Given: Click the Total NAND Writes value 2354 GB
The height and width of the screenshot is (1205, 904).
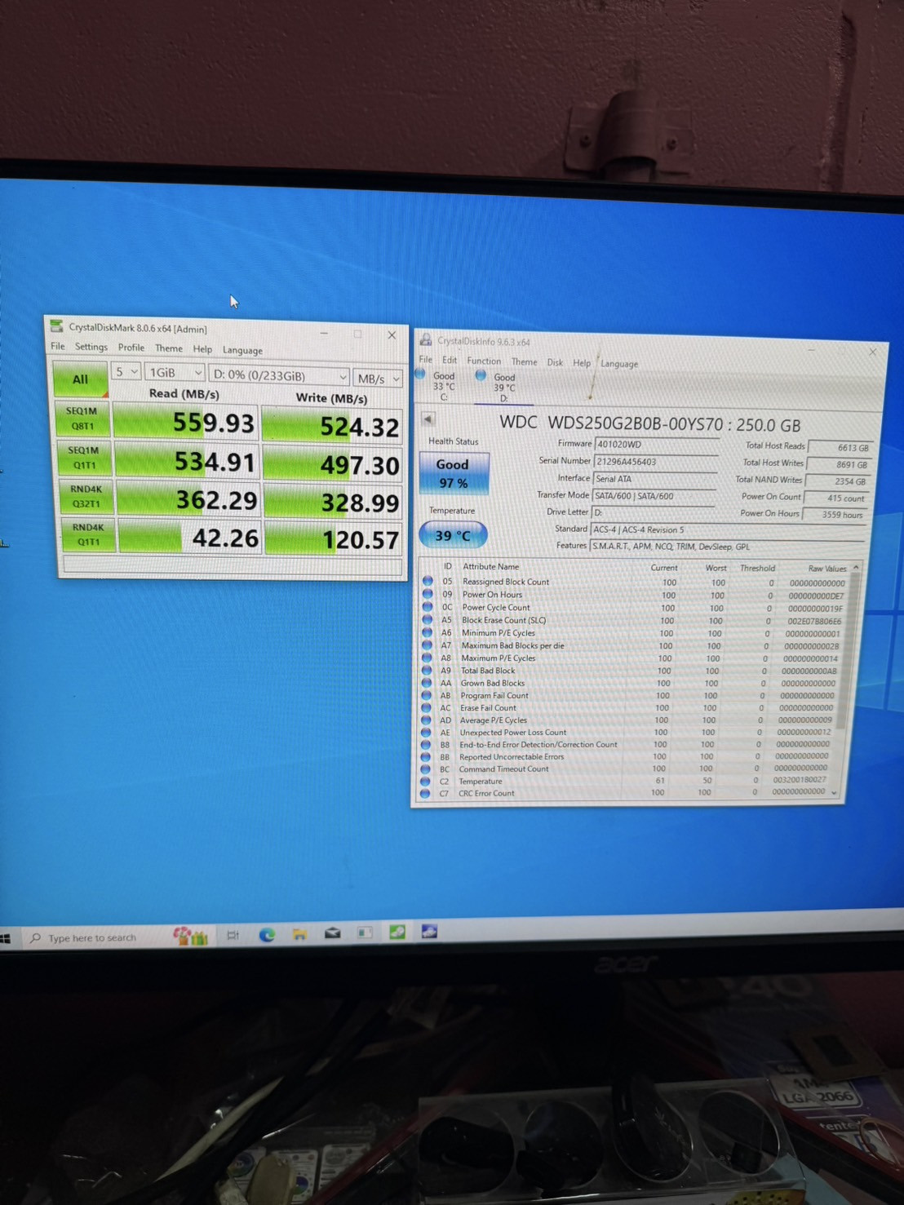Looking at the screenshot, I should [837, 481].
